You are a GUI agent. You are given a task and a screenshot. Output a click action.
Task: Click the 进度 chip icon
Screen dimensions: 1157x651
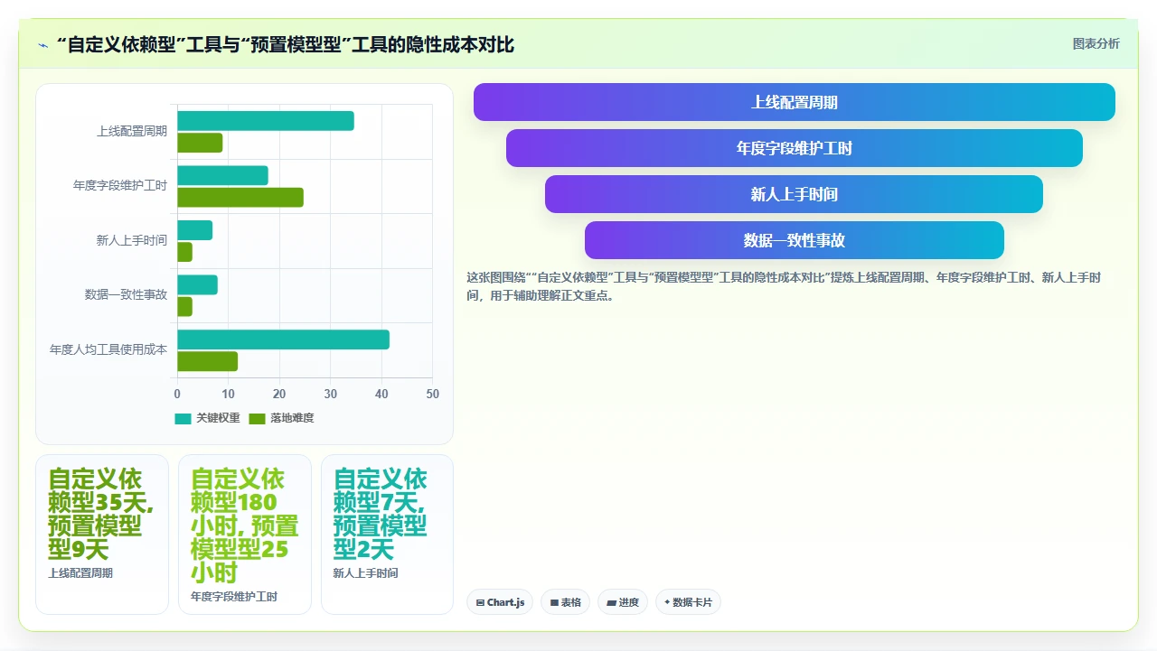coord(612,602)
